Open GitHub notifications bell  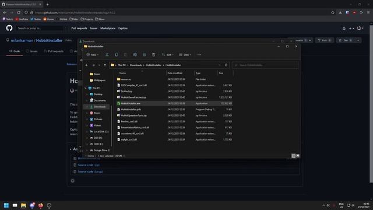344,29
